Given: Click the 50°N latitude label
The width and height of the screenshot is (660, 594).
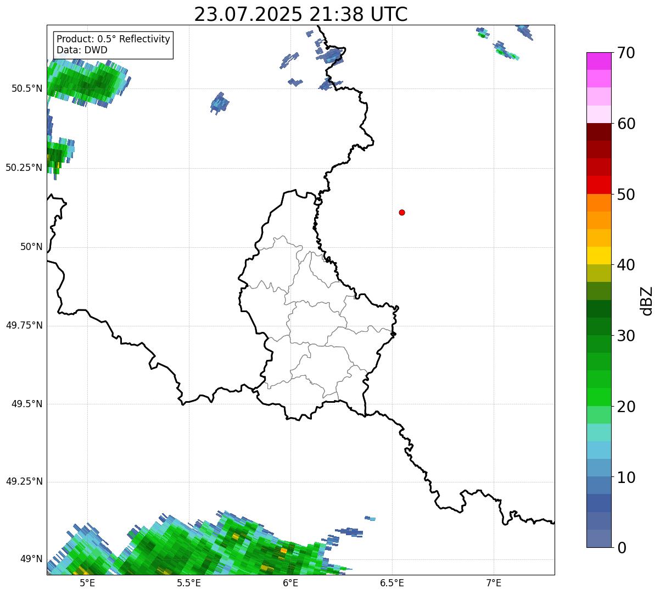Looking at the screenshot, I should [x=31, y=247].
